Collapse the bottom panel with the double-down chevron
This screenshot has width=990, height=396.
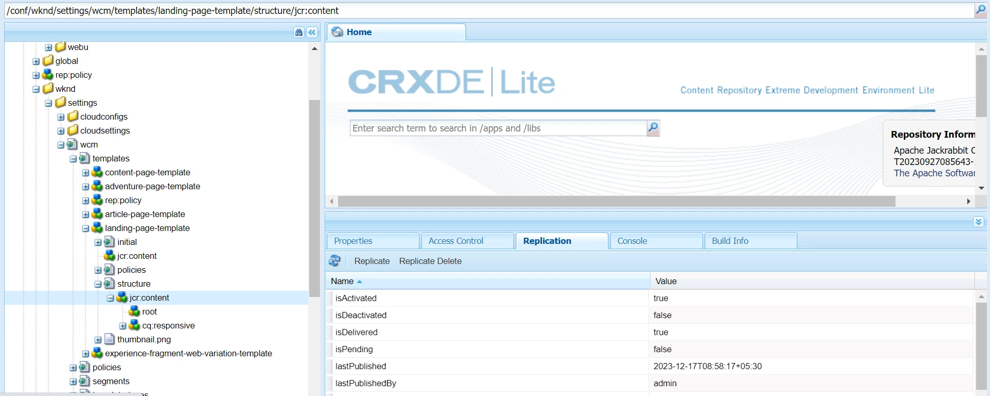pos(978,222)
